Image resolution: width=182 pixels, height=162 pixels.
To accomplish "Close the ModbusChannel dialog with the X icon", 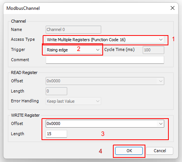I will tap(173, 8).
